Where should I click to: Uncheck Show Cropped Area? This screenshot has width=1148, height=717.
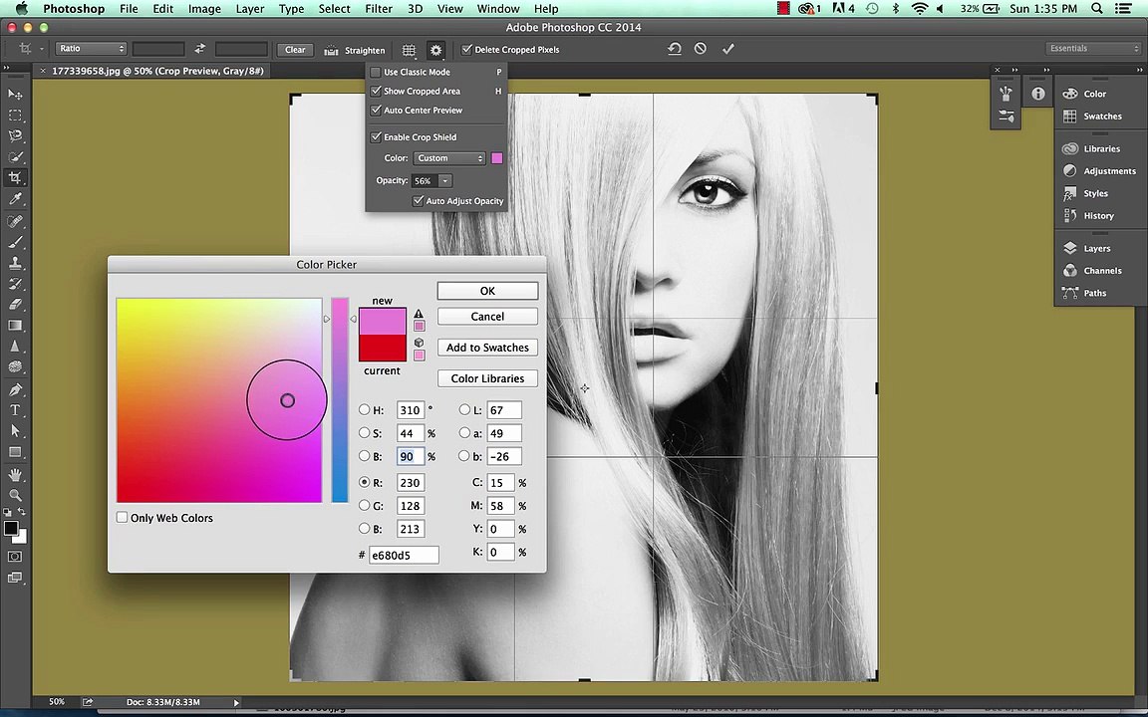click(x=376, y=91)
